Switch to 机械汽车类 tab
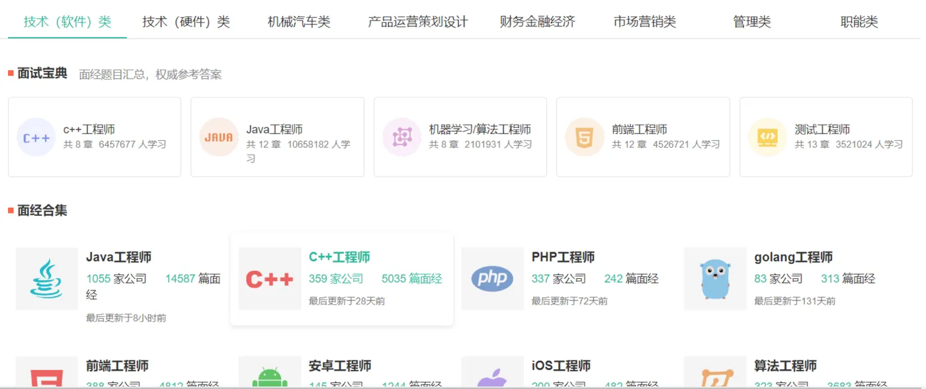Screen dimensions: 926x389 coord(299,22)
